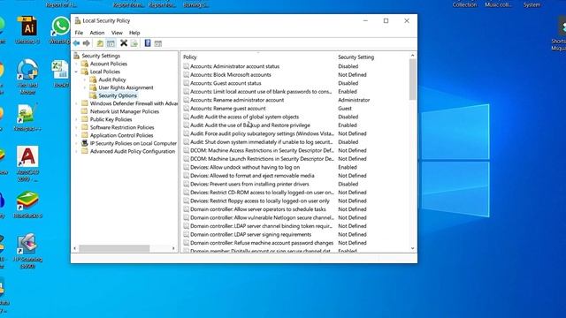Click the Account Policies folder icon
566x318 pixels.
coord(85,64)
